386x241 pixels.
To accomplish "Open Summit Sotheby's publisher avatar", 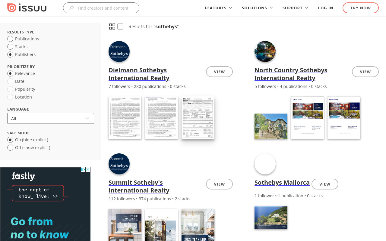I will click(x=119, y=164).
